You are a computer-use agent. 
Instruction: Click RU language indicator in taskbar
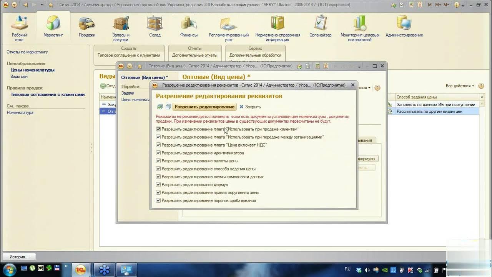pos(347,269)
